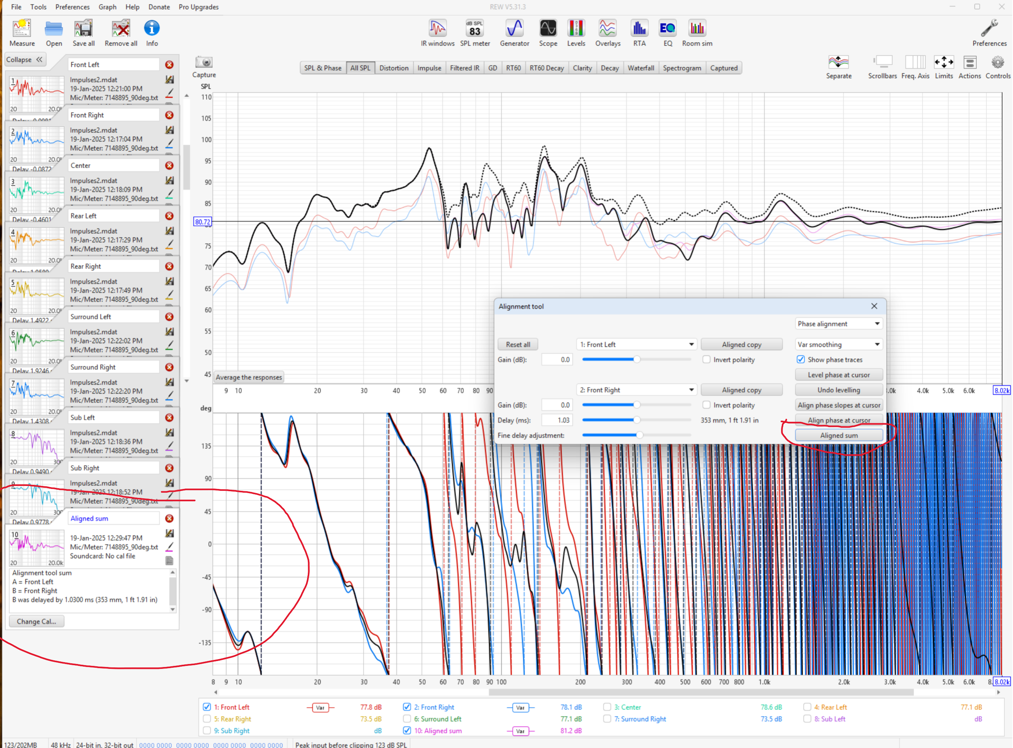Adjust the Delay (ms) slider
Image resolution: width=1013 pixels, height=748 pixels.
click(636, 420)
